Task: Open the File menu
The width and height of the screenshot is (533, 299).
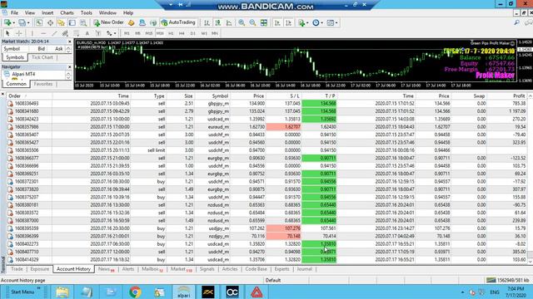Action: [x=15, y=13]
